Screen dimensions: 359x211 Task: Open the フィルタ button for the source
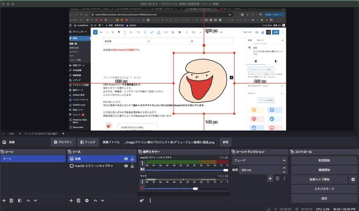coord(88,142)
